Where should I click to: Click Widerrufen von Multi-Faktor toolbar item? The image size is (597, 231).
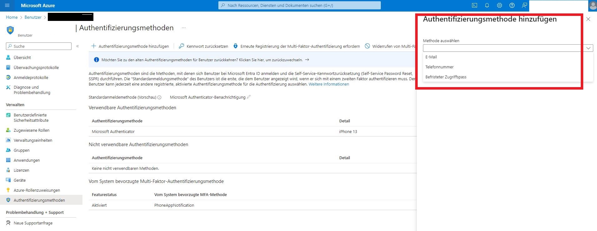click(x=391, y=46)
